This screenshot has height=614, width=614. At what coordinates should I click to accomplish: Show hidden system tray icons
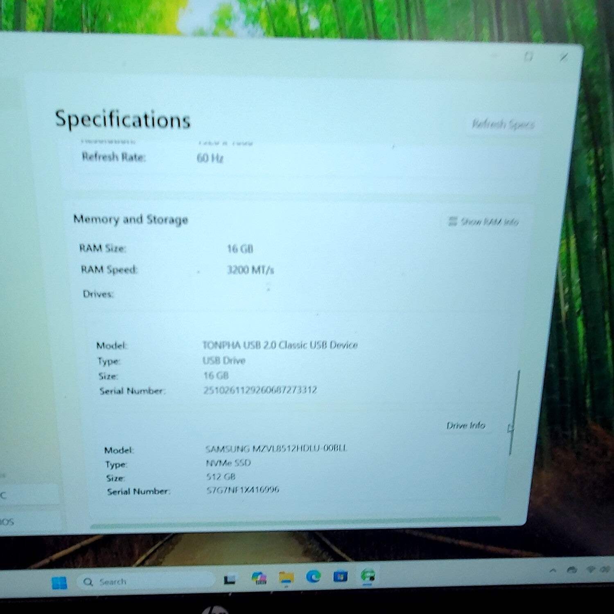point(553,570)
